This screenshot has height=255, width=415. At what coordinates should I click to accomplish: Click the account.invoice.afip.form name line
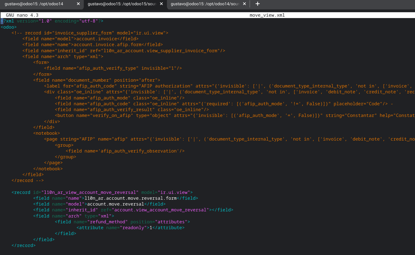click(x=92, y=45)
